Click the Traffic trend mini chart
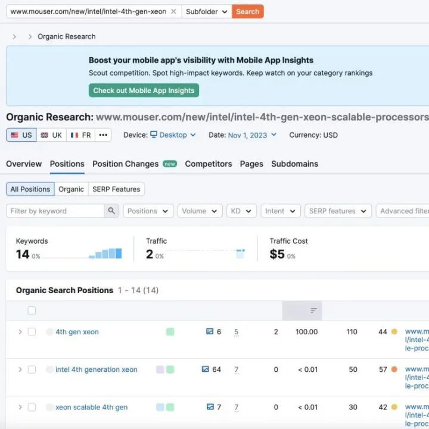Viewport: 429px width, 429px height. 240,254
